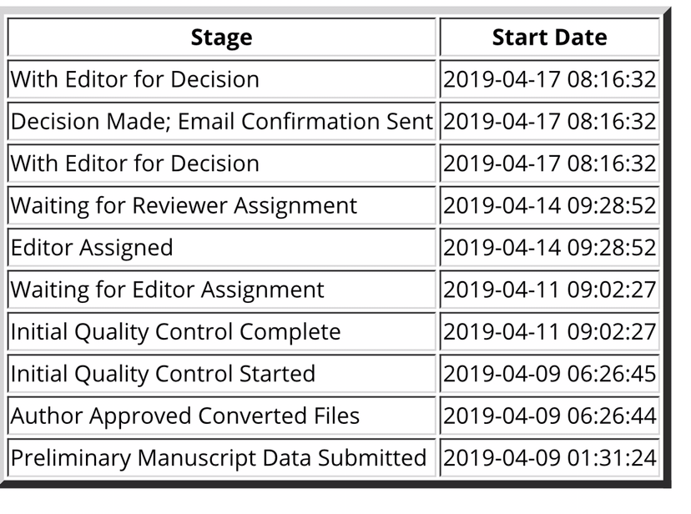Click Initial Quality Control Complete stage

click(175, 331)
